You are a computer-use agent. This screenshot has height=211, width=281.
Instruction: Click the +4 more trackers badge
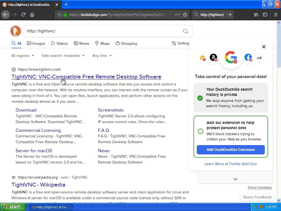click(259, 58)
